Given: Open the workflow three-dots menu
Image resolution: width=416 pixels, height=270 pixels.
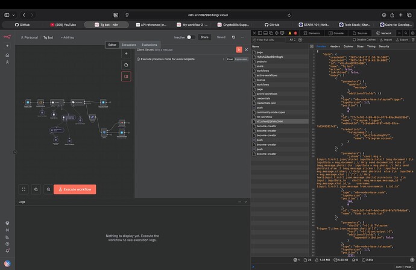Looking at the screenshot, I should tap(242, 37).
